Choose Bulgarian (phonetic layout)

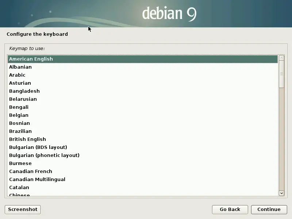click(x=44, y=155)
